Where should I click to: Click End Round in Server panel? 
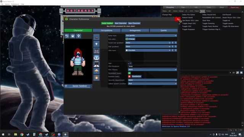[226, 15]
